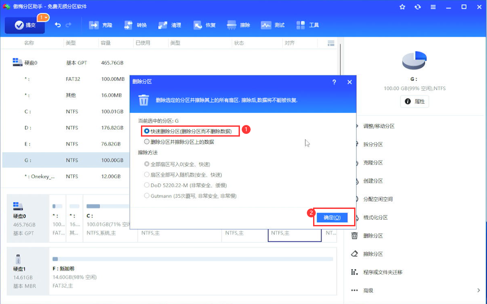Click the 状态 column header

239,43
